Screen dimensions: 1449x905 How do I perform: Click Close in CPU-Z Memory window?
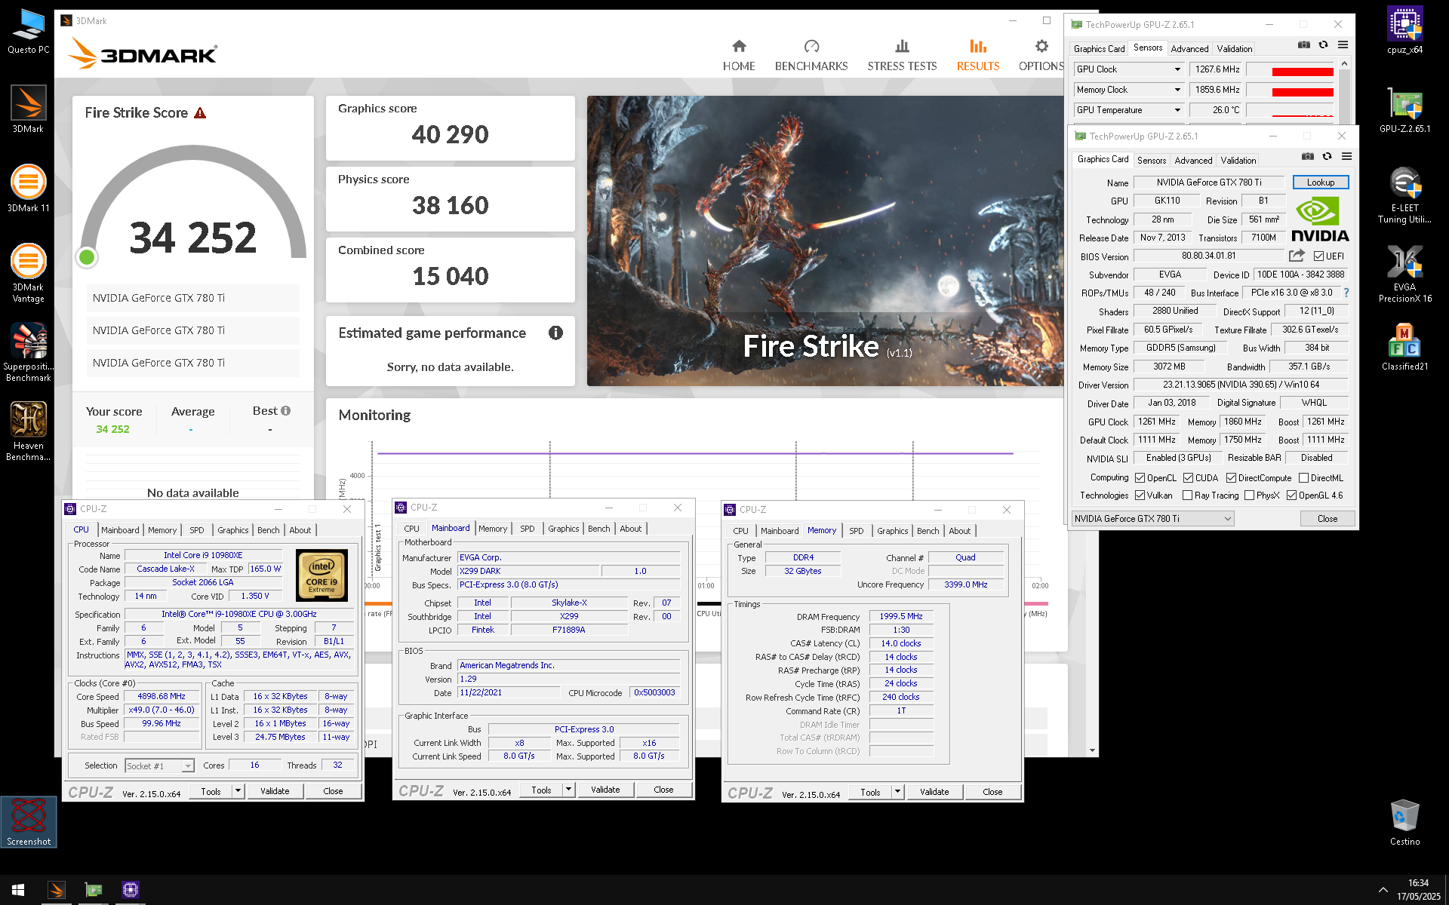[992, 792]
